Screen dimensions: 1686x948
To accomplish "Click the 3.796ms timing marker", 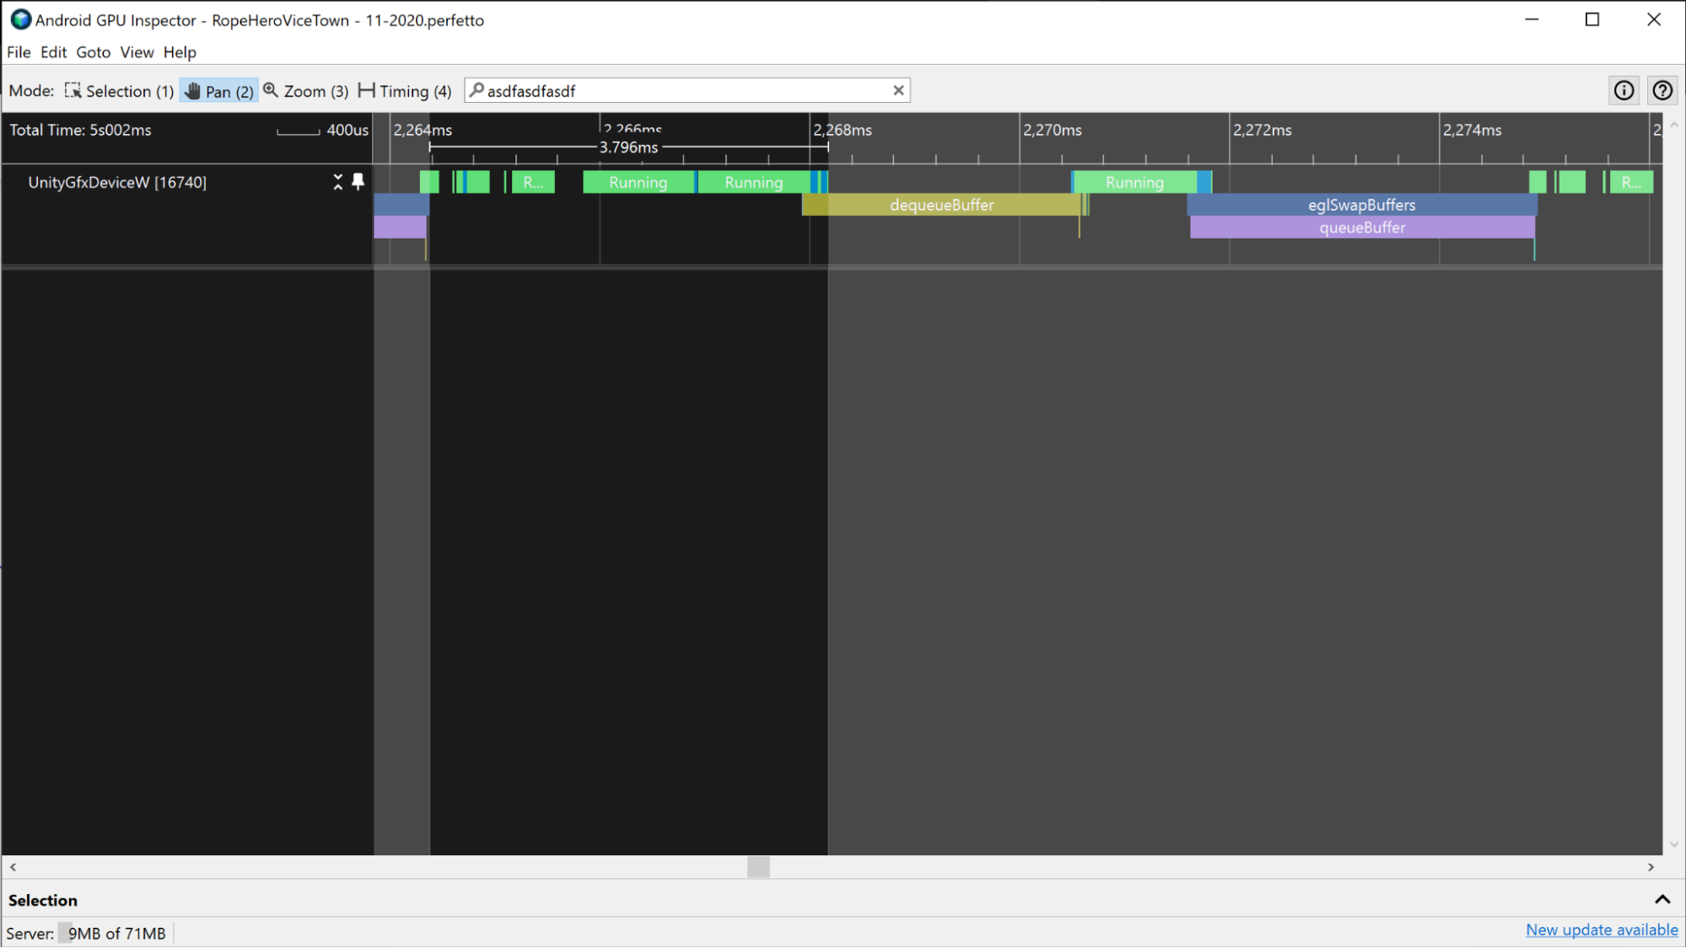I will click(629, 146).
